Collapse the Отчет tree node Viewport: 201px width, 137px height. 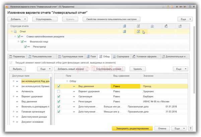point(12,31)
